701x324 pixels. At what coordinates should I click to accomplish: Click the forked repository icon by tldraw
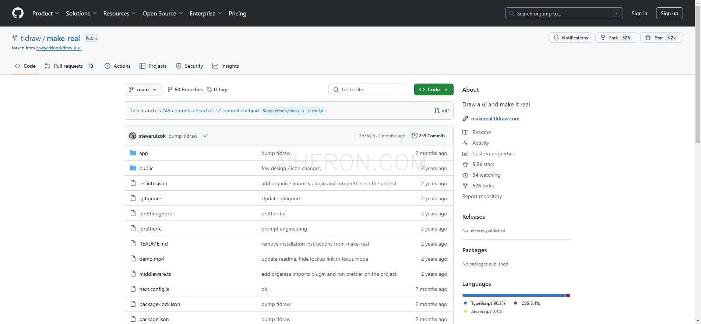click(15, 38)
